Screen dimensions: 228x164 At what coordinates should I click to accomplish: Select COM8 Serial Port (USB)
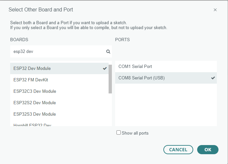coord(141,78)
